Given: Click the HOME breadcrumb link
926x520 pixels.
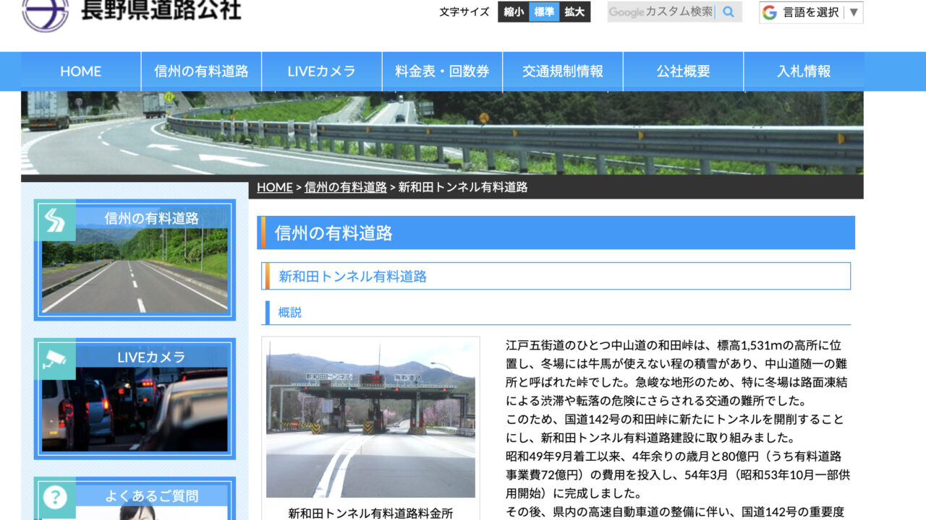Looking at the screenshot, I should pos(275,187).
